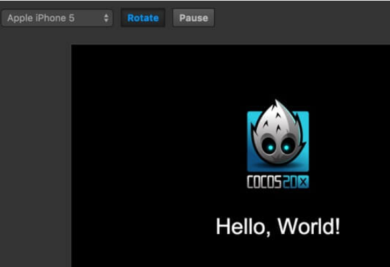Click the word Hello in the label

click(x=240, y=227)
